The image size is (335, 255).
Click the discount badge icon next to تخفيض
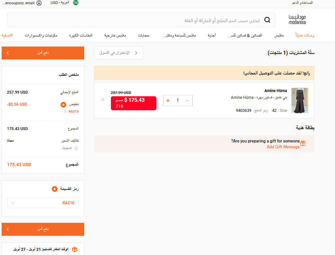(63, 104)
